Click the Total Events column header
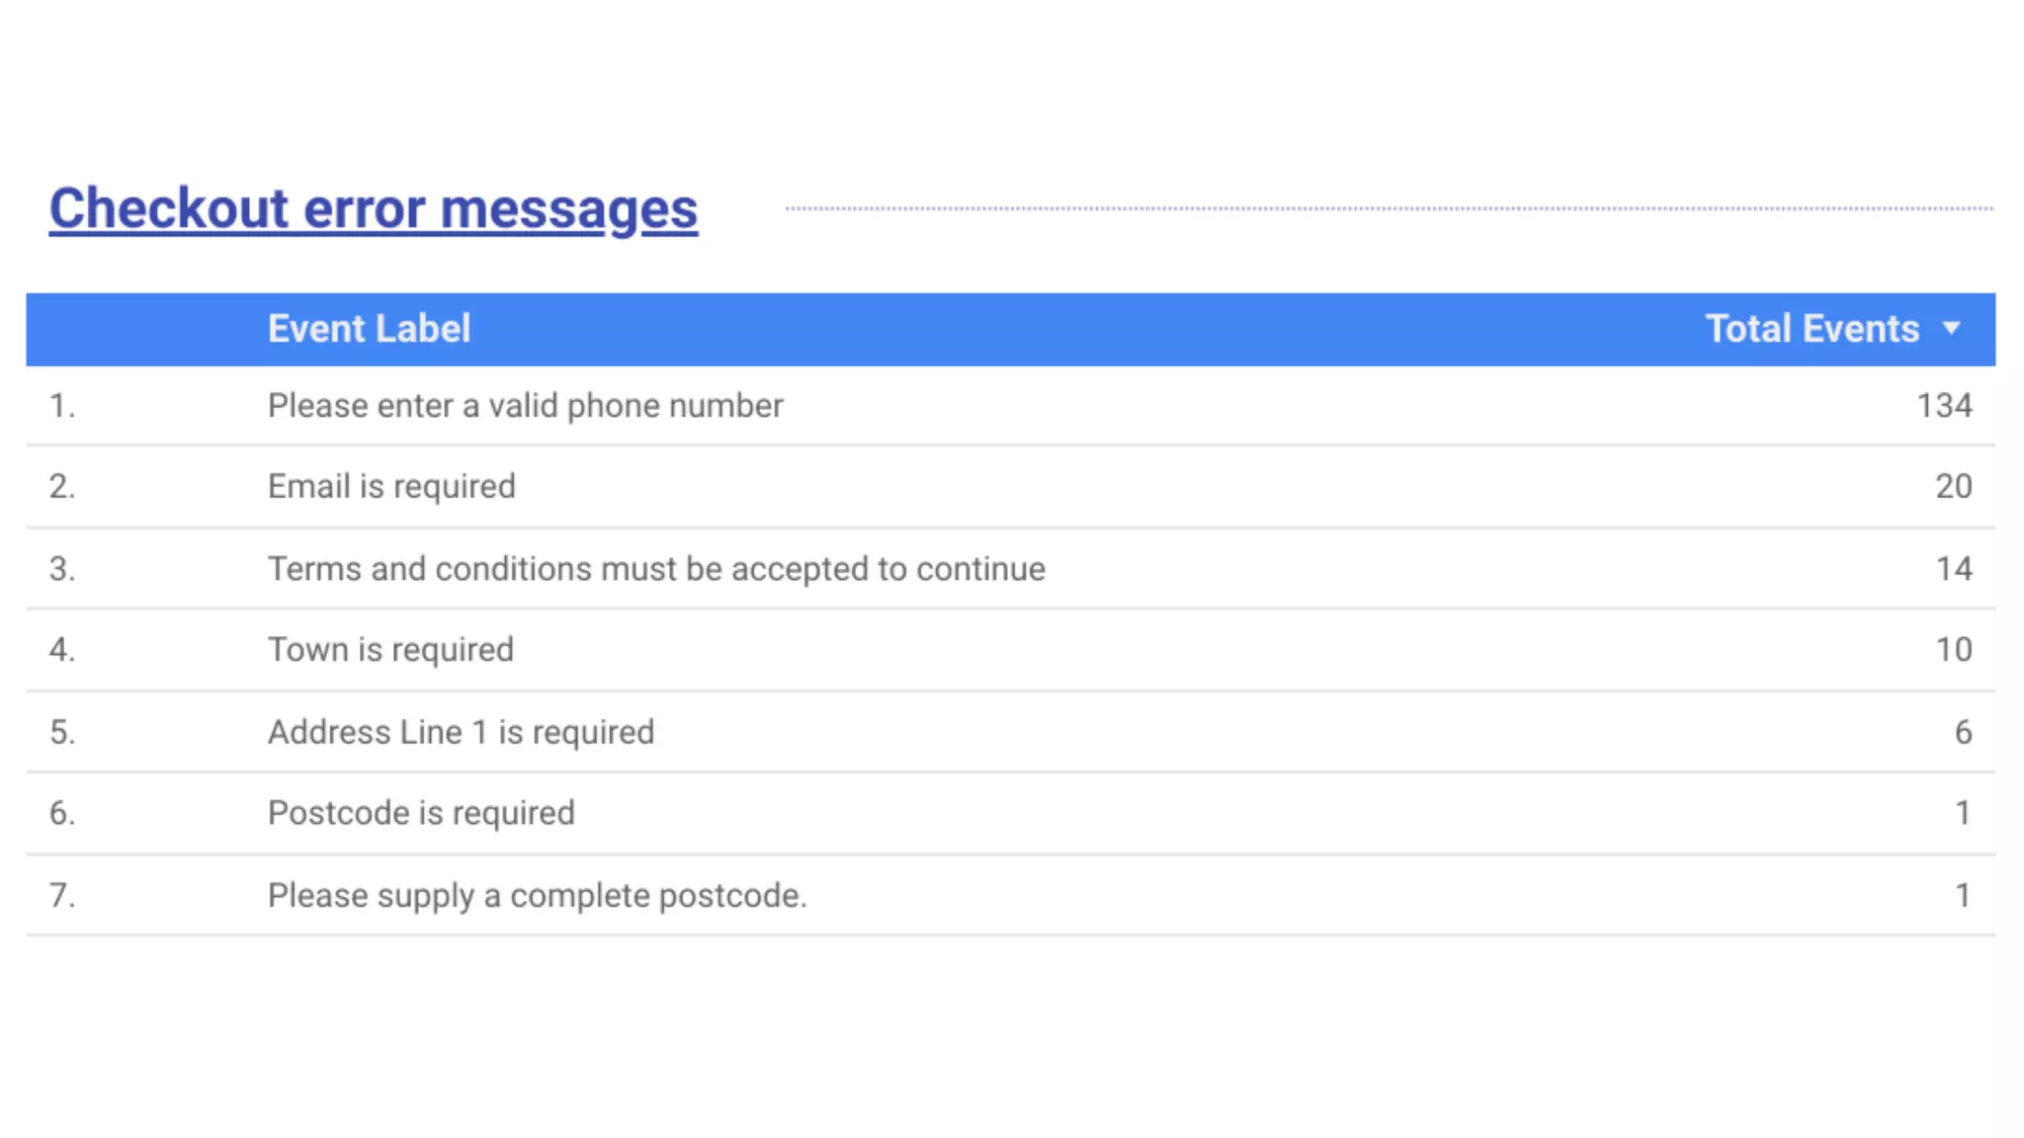Screen dimensions: 2024x1138 coord(1812,329)
